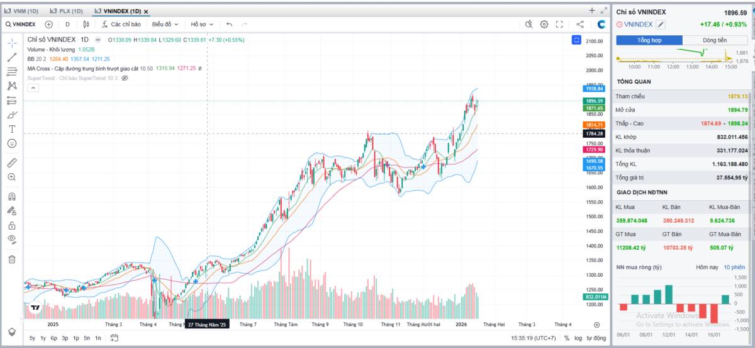Open timezone menu at 15:35:19 (UTC+7)
Image resolution: width=755 pixels, height=348 pixels.
(534, 338)
